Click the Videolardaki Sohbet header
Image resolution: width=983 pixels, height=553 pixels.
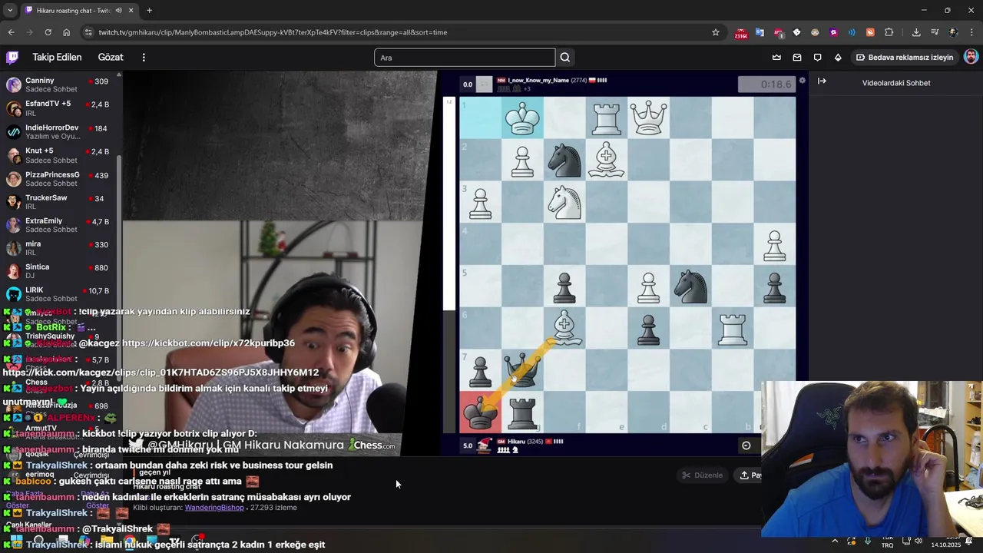[x=896, y=83]
